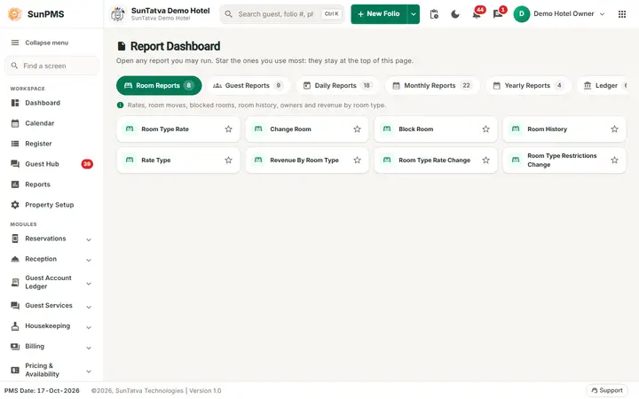This screenshot has height=399, width=639.
Task: Click the Reservations sidebar icon
Action: (15, 239)
